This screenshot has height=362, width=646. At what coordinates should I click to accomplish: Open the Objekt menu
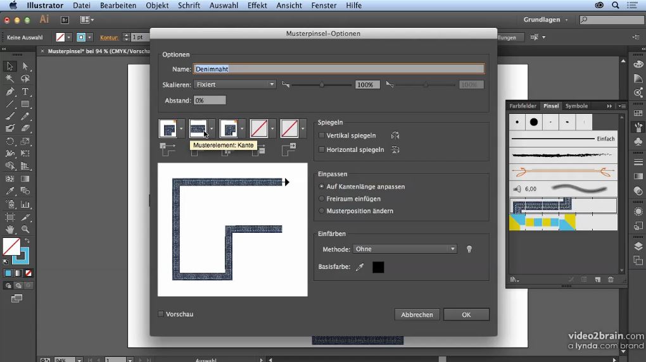tap(157, 5)
